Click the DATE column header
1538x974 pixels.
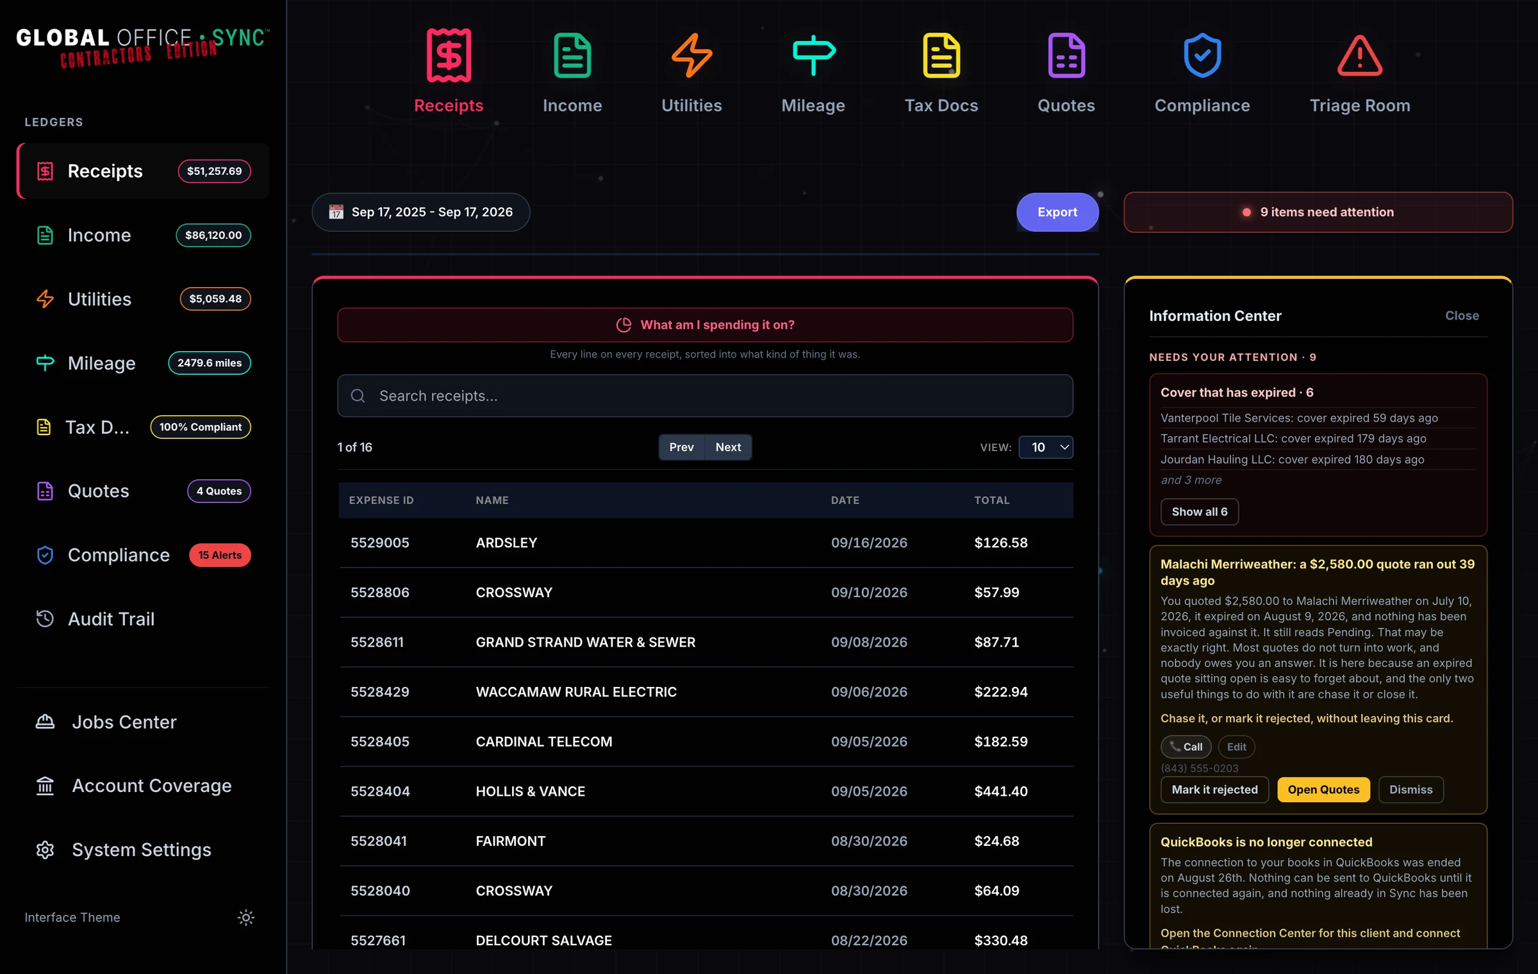point(845,500)
